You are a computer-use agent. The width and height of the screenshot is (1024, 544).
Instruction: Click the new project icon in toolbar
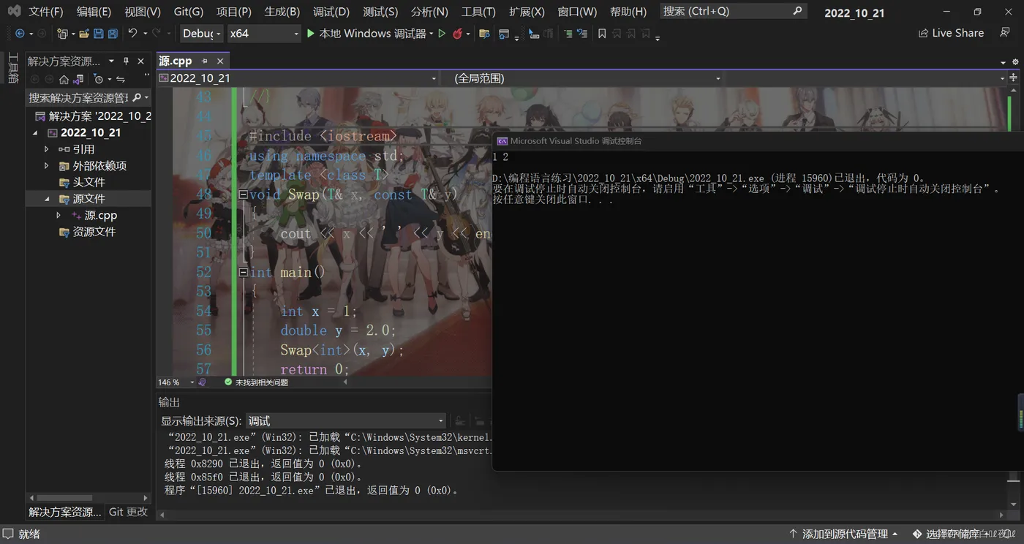point(62,34)
